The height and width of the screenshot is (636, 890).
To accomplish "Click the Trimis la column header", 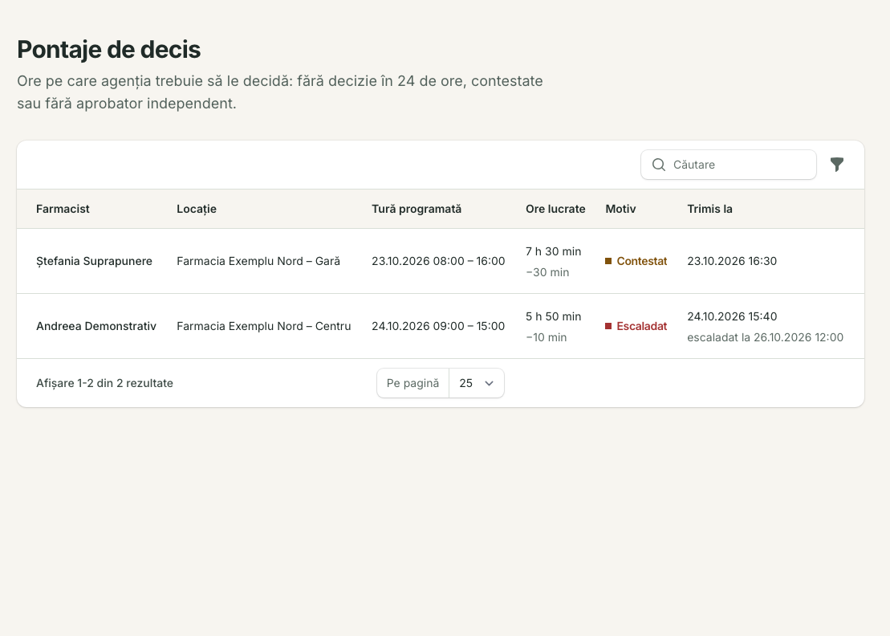I will point(709,209).
